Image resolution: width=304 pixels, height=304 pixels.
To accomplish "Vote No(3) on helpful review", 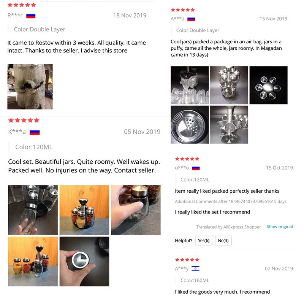I will [223, 241].
